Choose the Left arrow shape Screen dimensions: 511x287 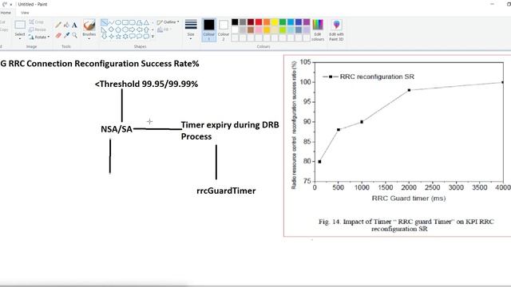pyautogui.click(x=140, y=29)
